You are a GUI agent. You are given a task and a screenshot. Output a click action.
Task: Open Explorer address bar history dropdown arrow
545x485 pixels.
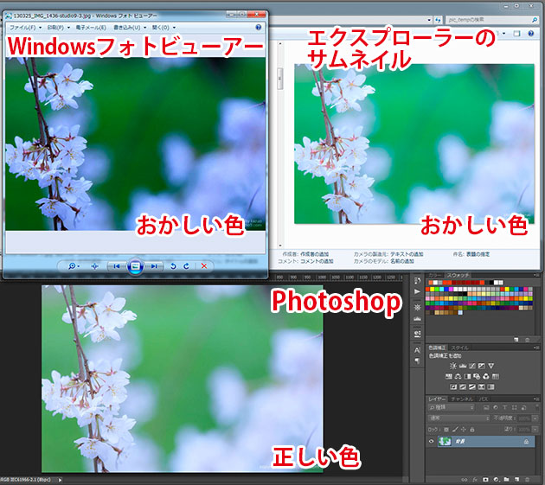click(429, 20)
